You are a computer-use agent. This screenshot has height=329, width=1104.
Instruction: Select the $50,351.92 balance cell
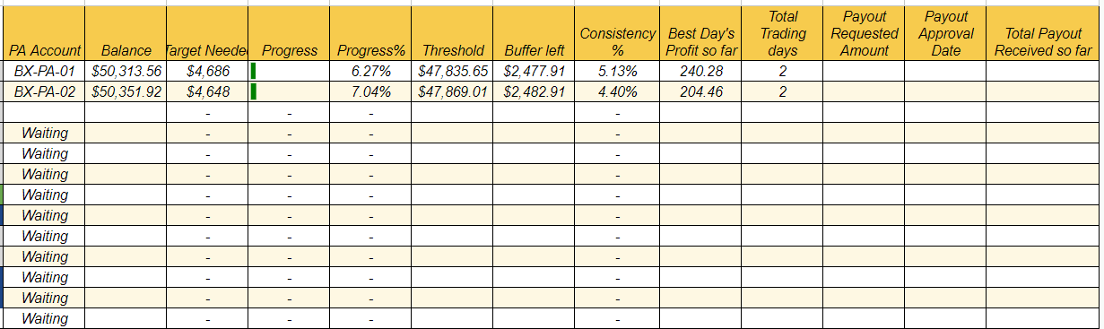(126, 91)
